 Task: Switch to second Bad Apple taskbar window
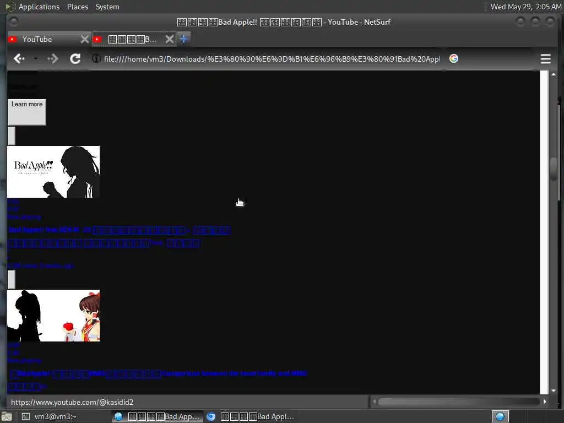coord(251,416)
